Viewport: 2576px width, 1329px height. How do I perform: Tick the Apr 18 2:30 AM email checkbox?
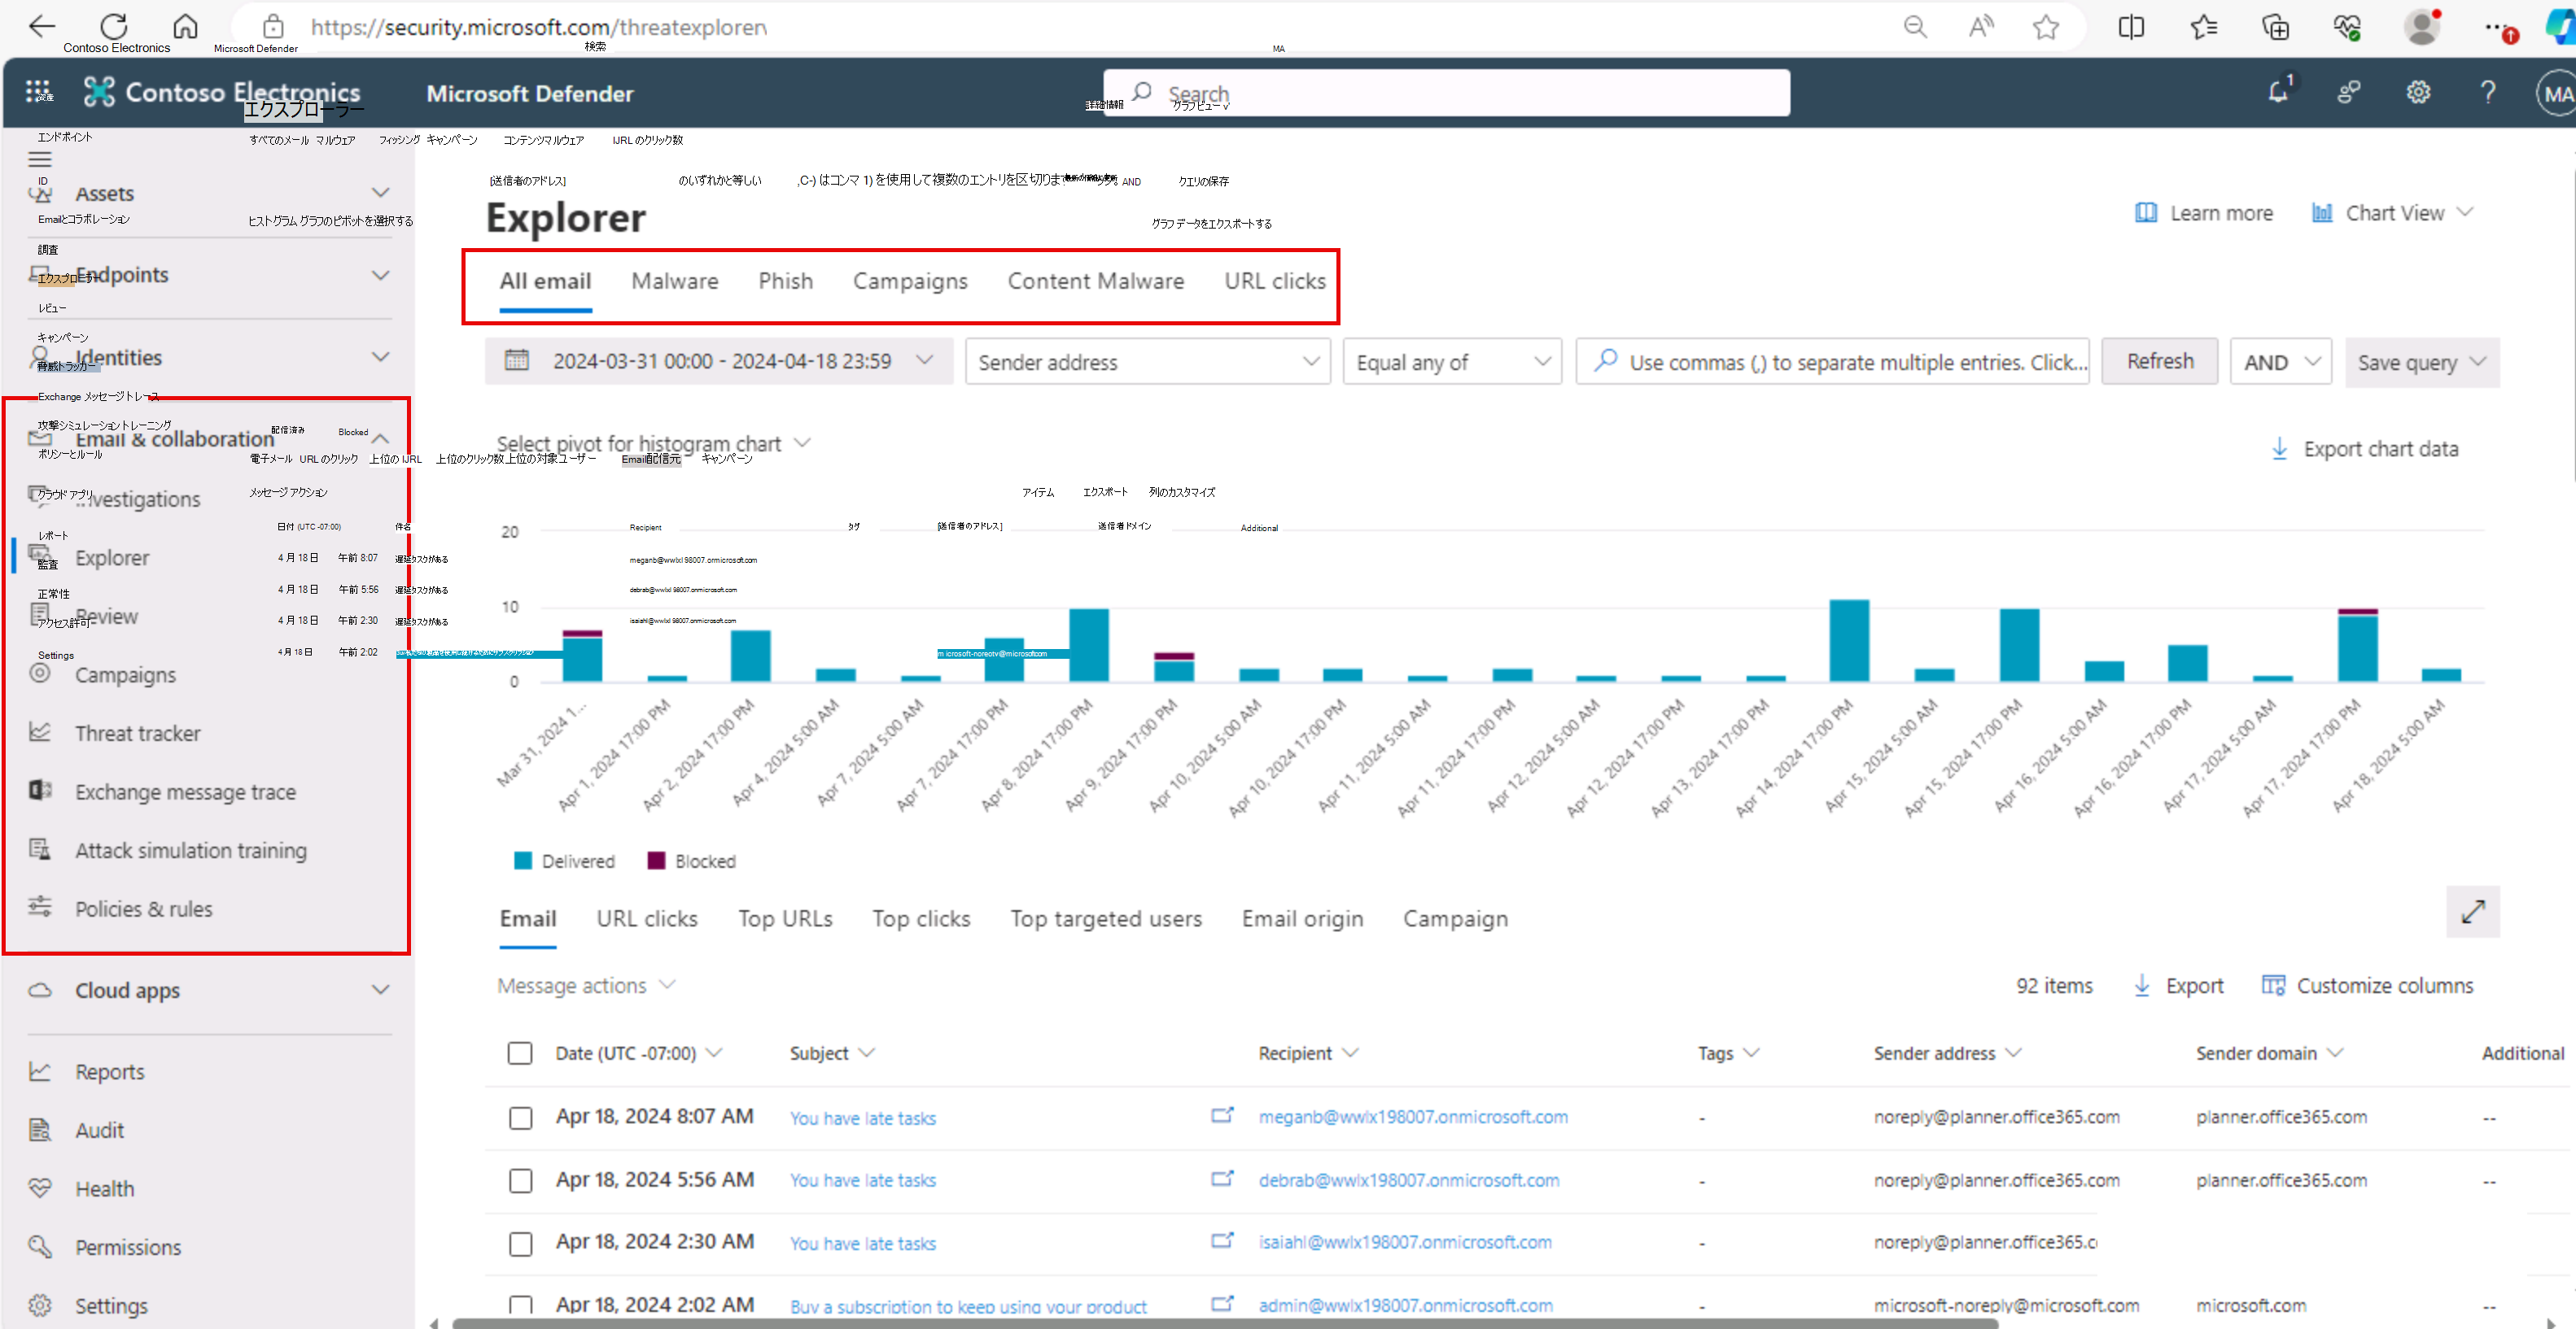pyautogui.click(x=520, y=1243)
